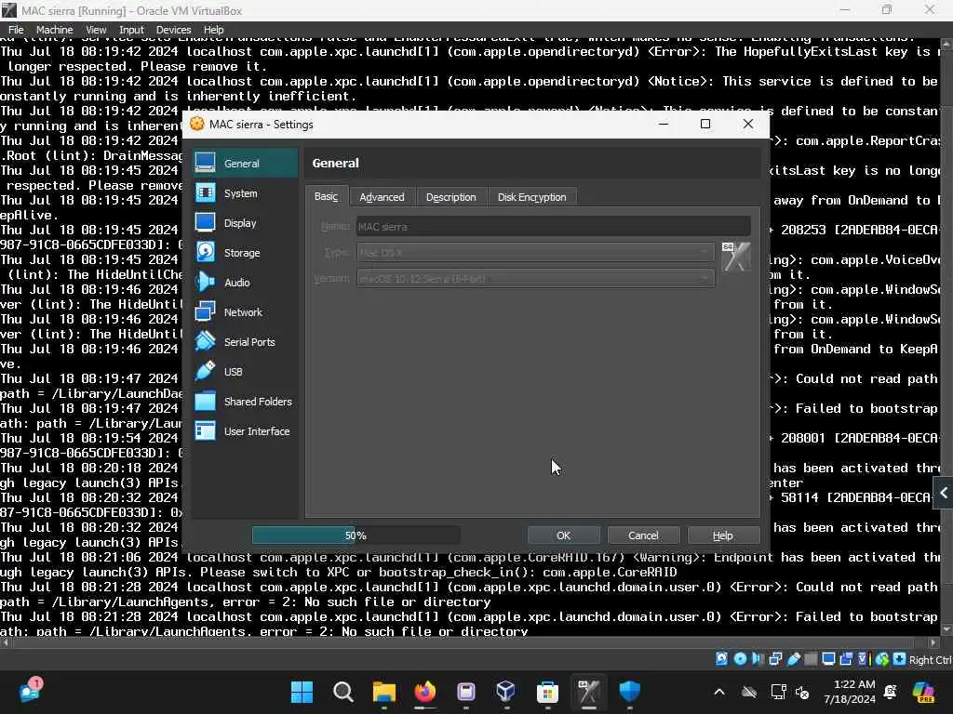The image size is (953, 714).
Task: Open Microsoft Store from the taskbar
Action: tap(547, 692)
